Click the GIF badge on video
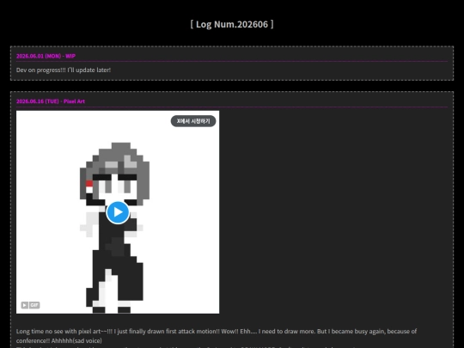Viewport: 464px width, 348px height. [34, 305]
